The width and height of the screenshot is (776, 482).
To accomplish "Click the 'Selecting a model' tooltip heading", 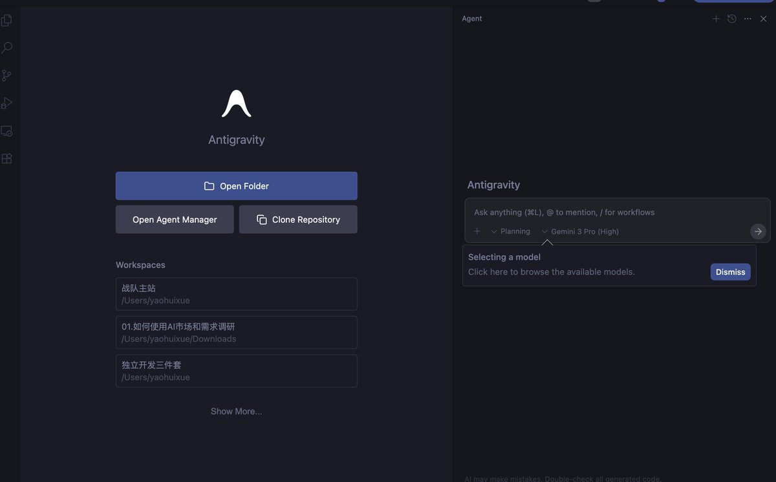I will (504, 257).
